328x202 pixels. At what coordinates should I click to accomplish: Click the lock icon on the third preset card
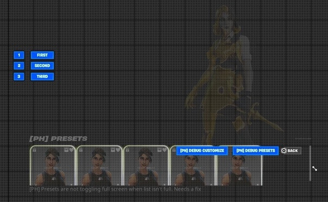click(128, 150)
